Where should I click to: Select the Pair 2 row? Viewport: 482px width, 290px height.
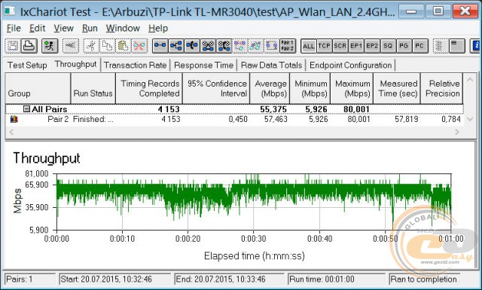click(x=234, y=119)
